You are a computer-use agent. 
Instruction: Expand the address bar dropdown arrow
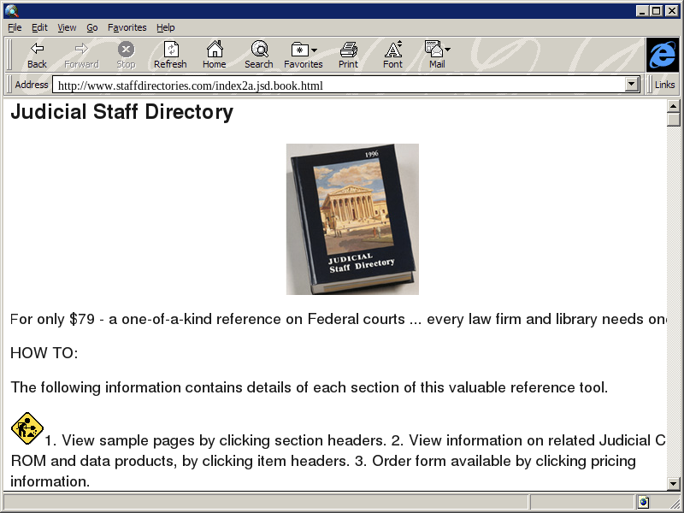633,85
